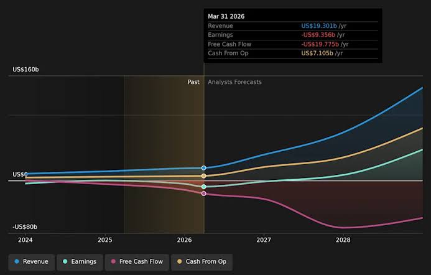Click the blue Revenue data point marker
The height and width of the screenshot is (275, 431).
203,168
